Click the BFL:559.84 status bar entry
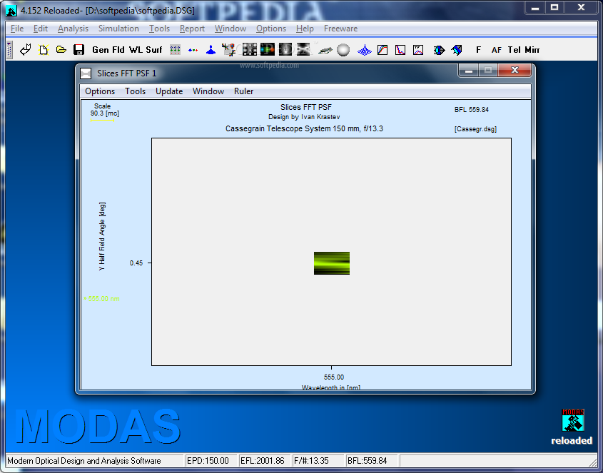This screenshot has width=603, height=473. [372, 460]
